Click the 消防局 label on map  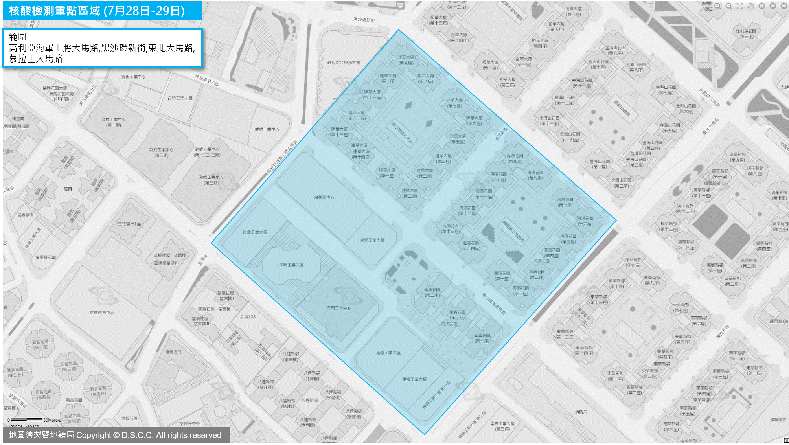[x=581, y=412]
